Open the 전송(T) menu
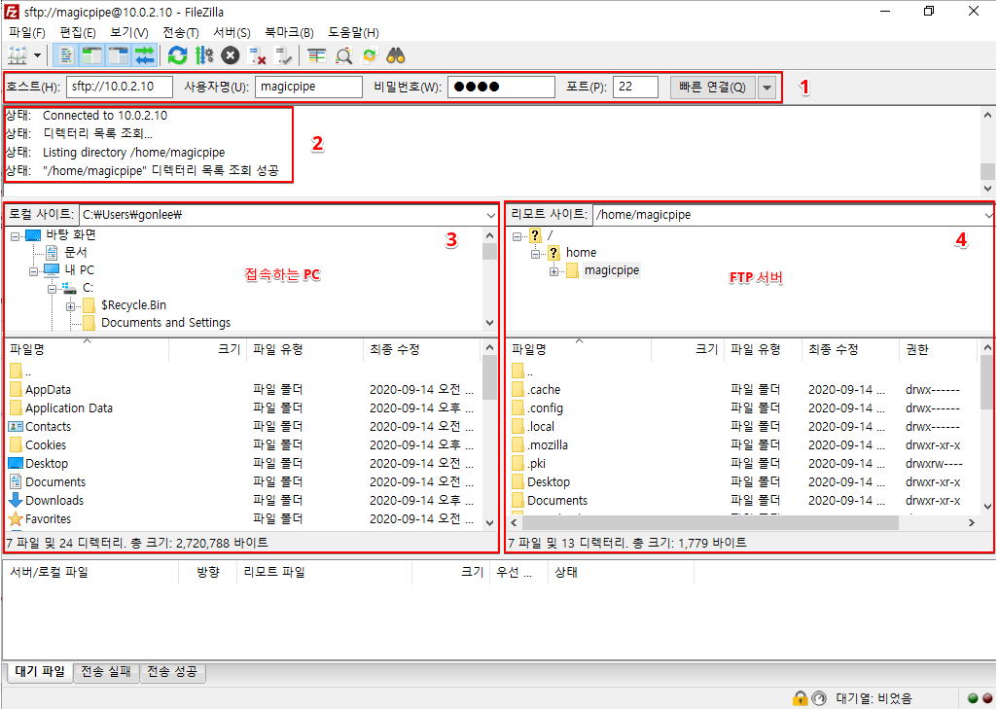 coord(181,32)
